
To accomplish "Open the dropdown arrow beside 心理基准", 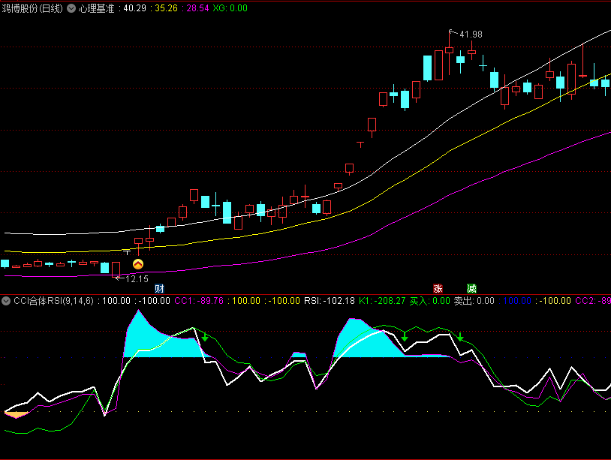I will click(71, 8).
